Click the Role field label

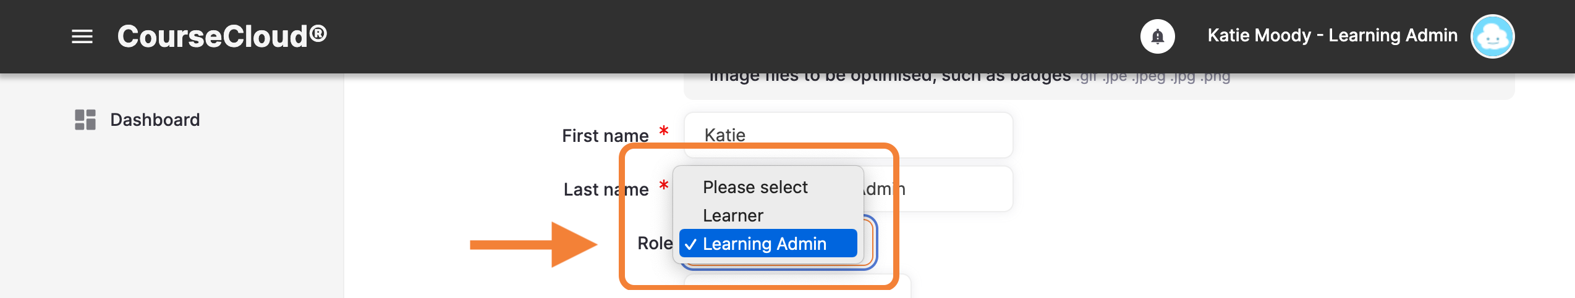click(x=655, y=243)
